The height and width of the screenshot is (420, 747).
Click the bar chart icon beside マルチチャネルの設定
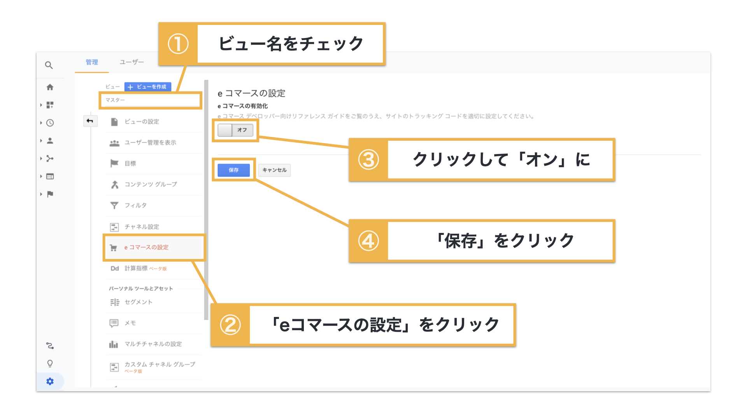click(114, 344)
